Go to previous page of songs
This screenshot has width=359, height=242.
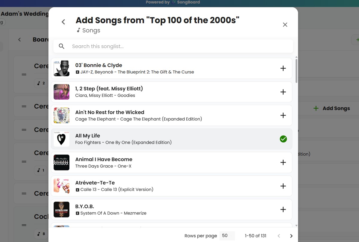pyautogui.click(x=279, y=236)
